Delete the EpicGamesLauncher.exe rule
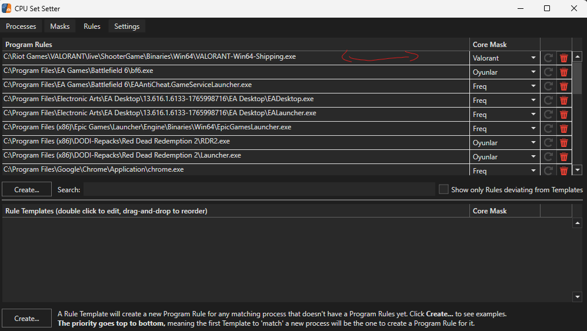Image resolution: width=587 pixels, height=331 pixels. pos(564,129)
